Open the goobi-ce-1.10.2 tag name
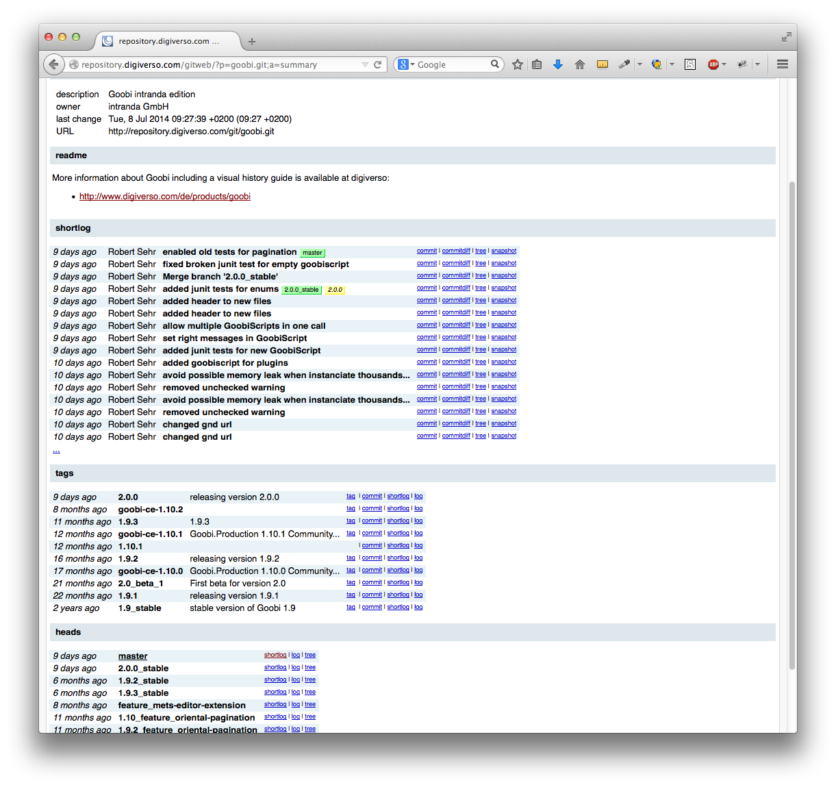 click(x=151, y=510)
